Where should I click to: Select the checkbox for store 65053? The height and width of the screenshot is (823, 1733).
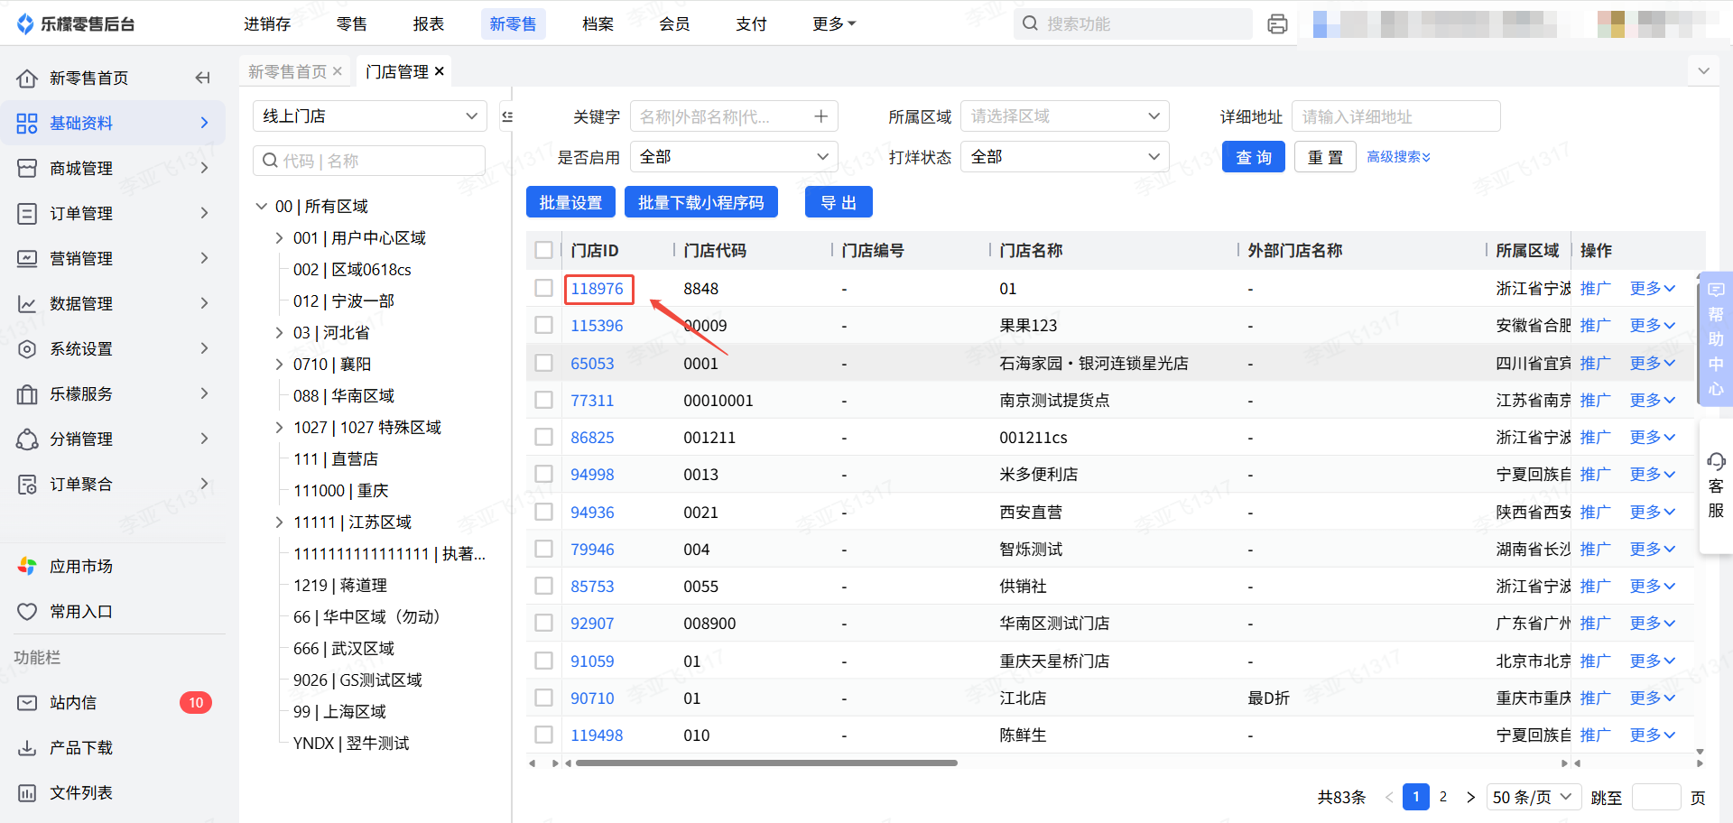pyautogui.click(x=543, y=363)
